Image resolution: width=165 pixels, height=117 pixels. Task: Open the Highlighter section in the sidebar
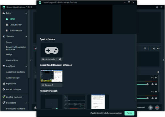pyautogui.click(x=11, y=83)
